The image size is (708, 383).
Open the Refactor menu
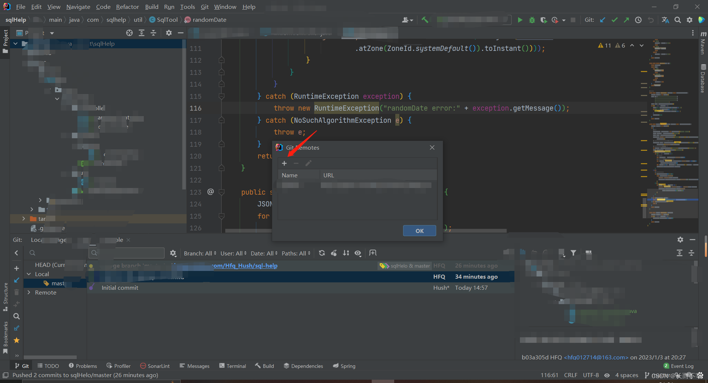pyautogui.click(x=127, y=7)
